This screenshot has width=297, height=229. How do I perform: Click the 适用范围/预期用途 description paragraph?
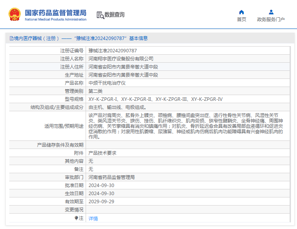[x=186, y=126]
